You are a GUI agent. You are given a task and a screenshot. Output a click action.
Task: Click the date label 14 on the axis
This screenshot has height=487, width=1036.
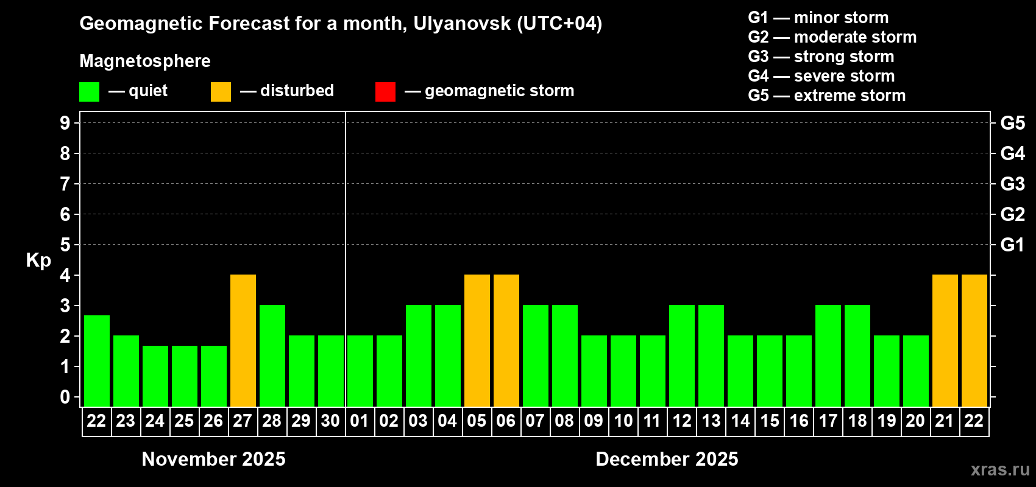click(740, 421)
